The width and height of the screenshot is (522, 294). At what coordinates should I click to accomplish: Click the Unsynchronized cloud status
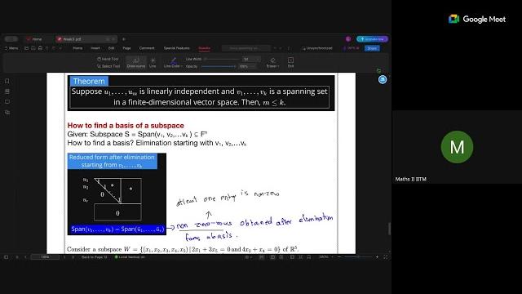(316, 48)
